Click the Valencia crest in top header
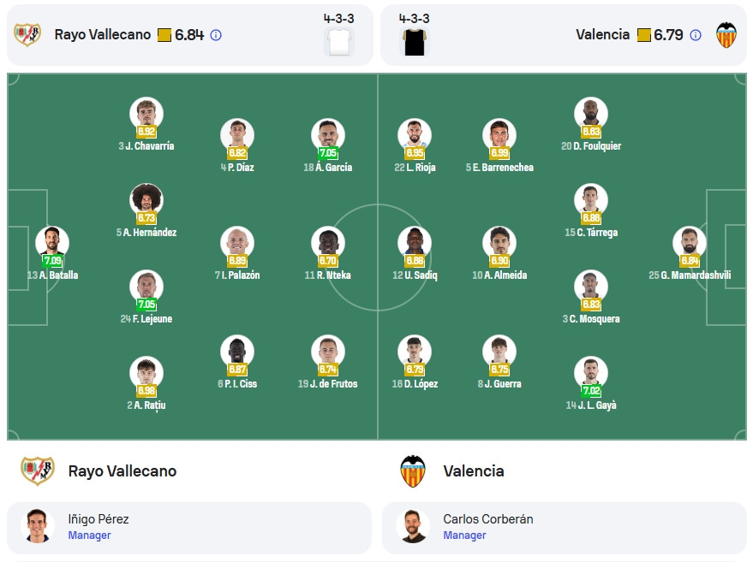 (726, 35)
